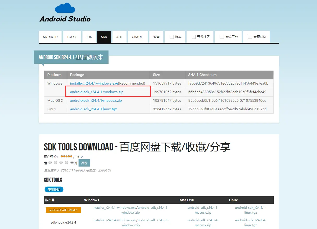This screenshot has height=229, width=317.
Task: Open installer_r24.3.4-windows.exe in SDK TOOLS version list
Action: pyautogui.click(x=115, y=220)
